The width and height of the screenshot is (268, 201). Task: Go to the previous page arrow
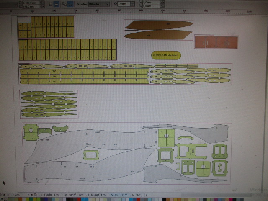click(x=8, y=195)
